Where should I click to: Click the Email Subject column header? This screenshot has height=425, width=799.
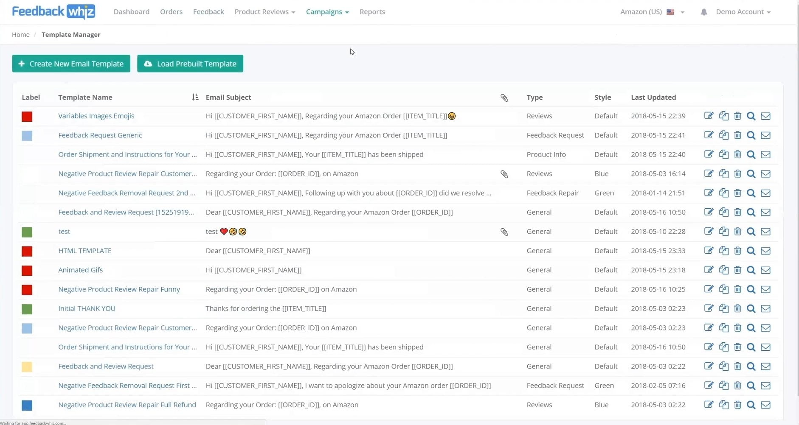(x=228, y=97)
